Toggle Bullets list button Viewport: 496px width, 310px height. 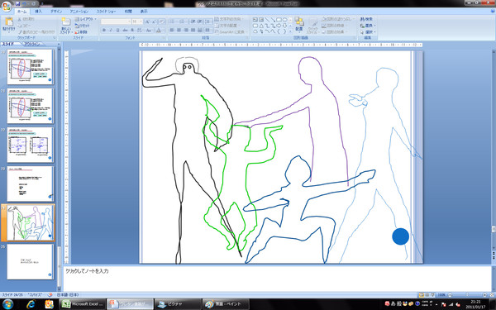(173, 21)
